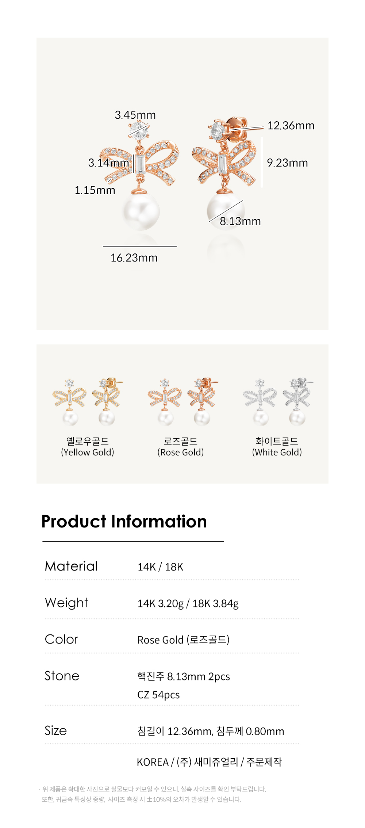This screenshot has height=828, width=365.
Task: Select the 화이트골드 (White Gold) label
Action: pyautogui.click(x=277, y=447)
